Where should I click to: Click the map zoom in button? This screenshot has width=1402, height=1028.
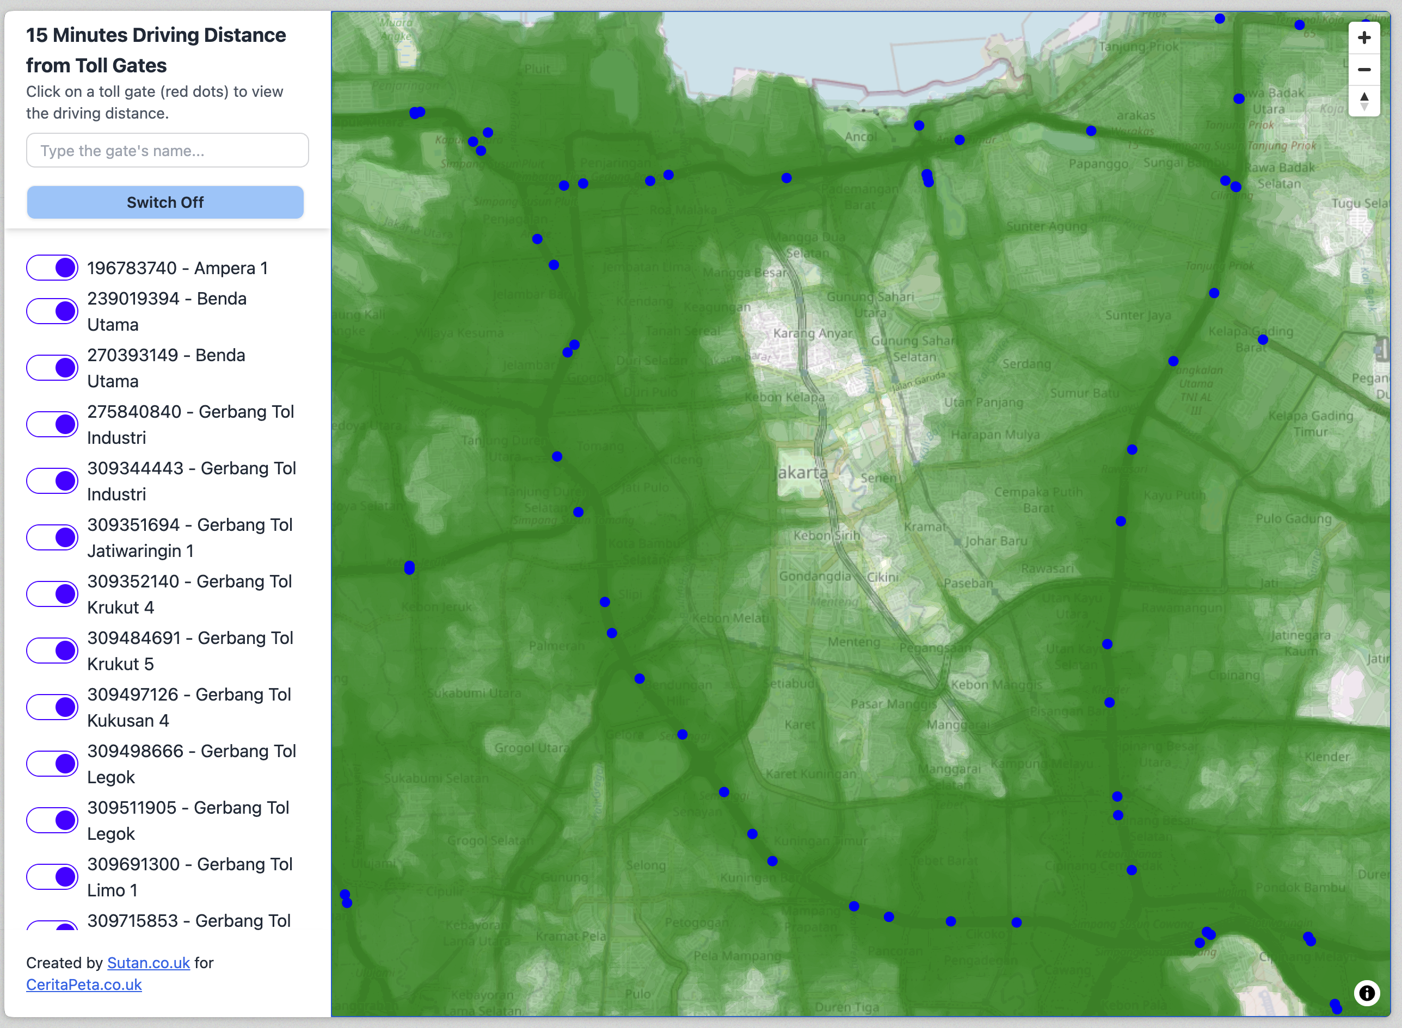click(x=1363, y=38)
